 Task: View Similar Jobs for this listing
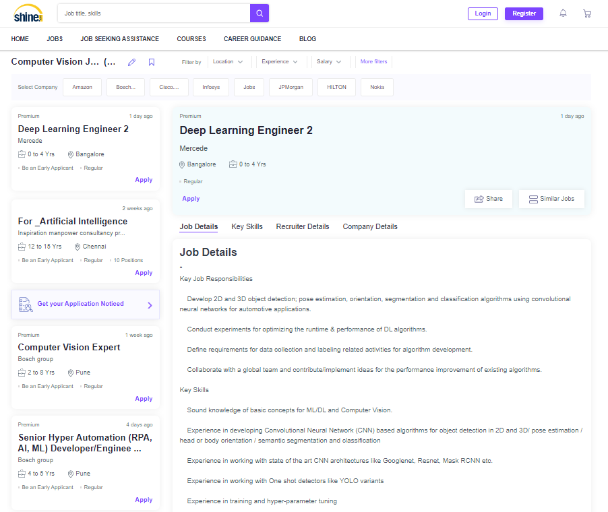(x=551, y=199)
